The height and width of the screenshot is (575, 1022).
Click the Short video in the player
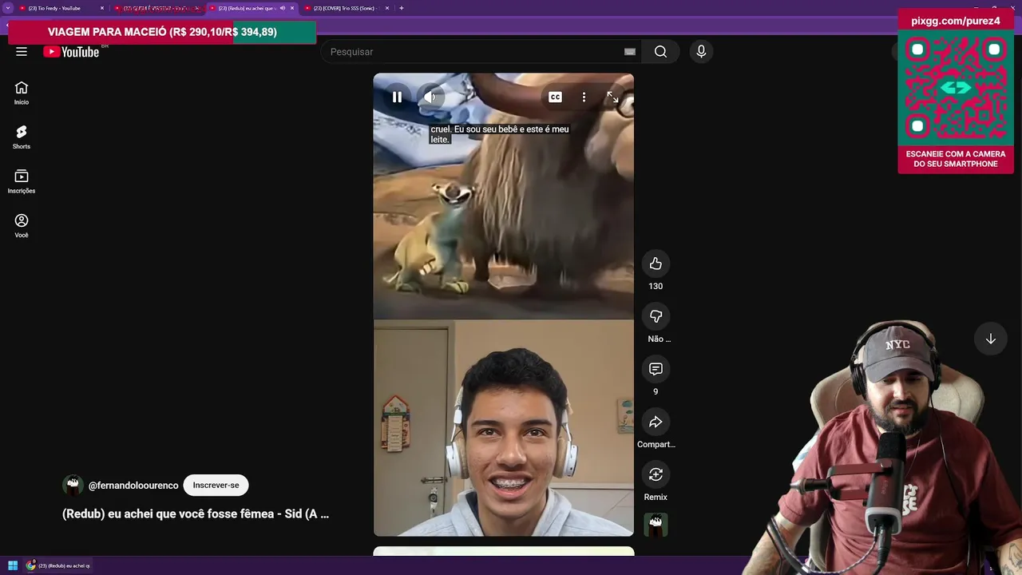point(504,304)
